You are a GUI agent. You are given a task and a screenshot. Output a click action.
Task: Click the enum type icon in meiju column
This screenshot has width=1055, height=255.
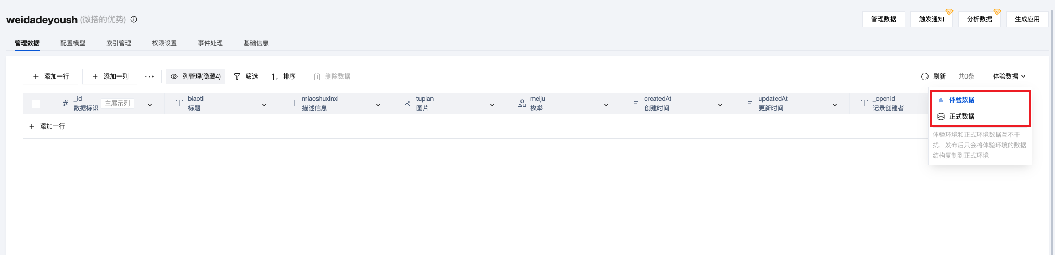tap(522, 104)
